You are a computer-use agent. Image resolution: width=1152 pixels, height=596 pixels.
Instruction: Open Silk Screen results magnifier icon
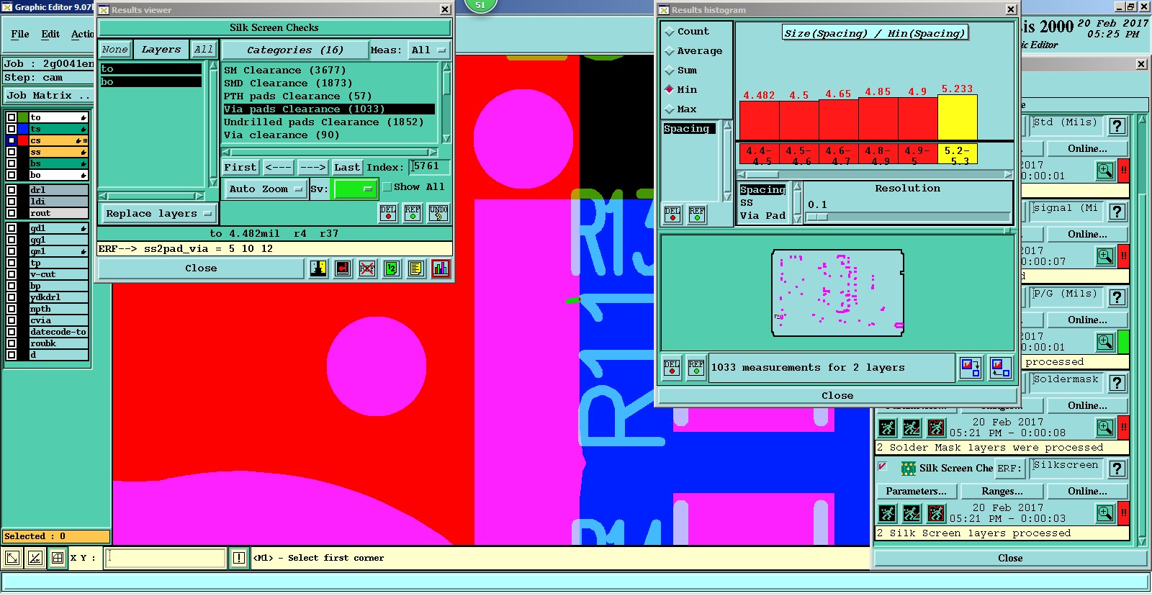1105,513
